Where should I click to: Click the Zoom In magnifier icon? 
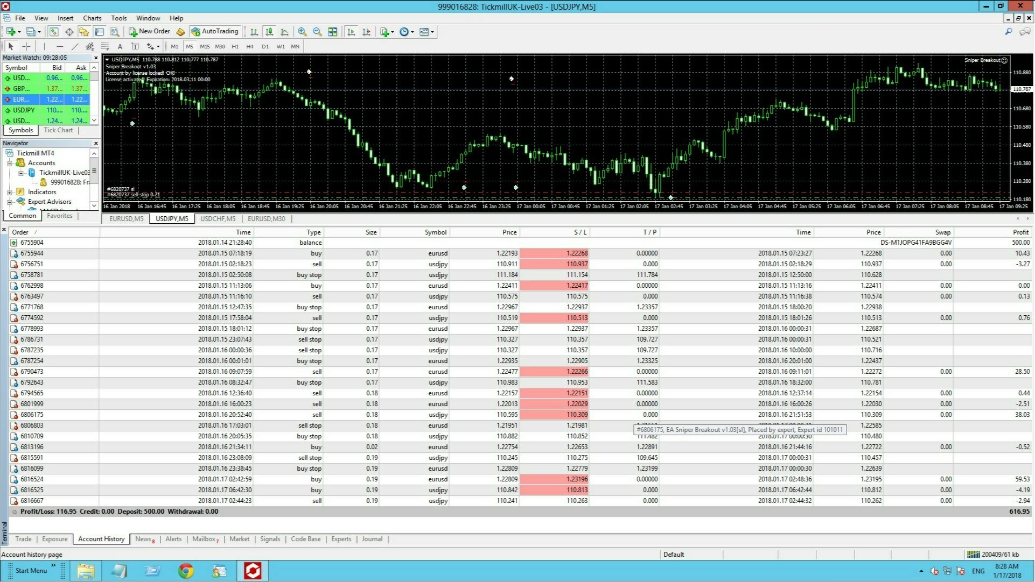coord(302,32)
